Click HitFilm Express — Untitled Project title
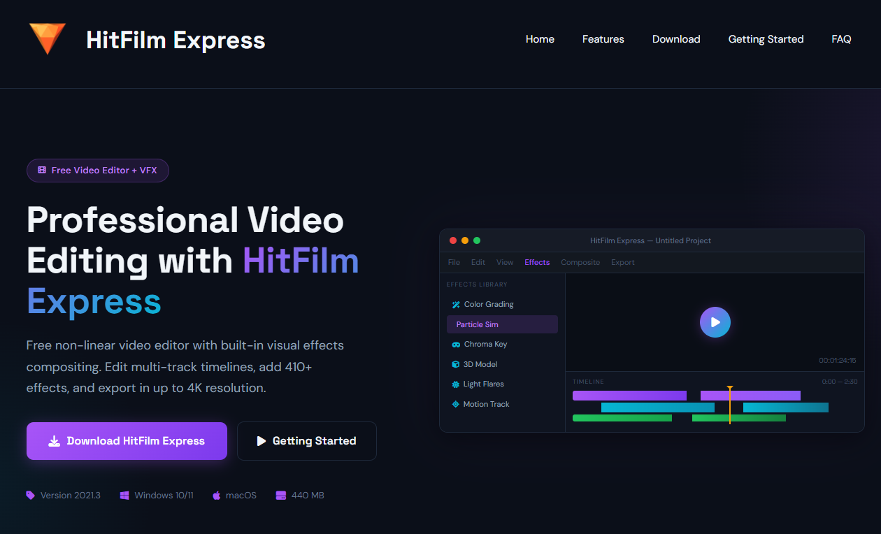This screenshot has width=881, height=534. click(x=650, y=240)
